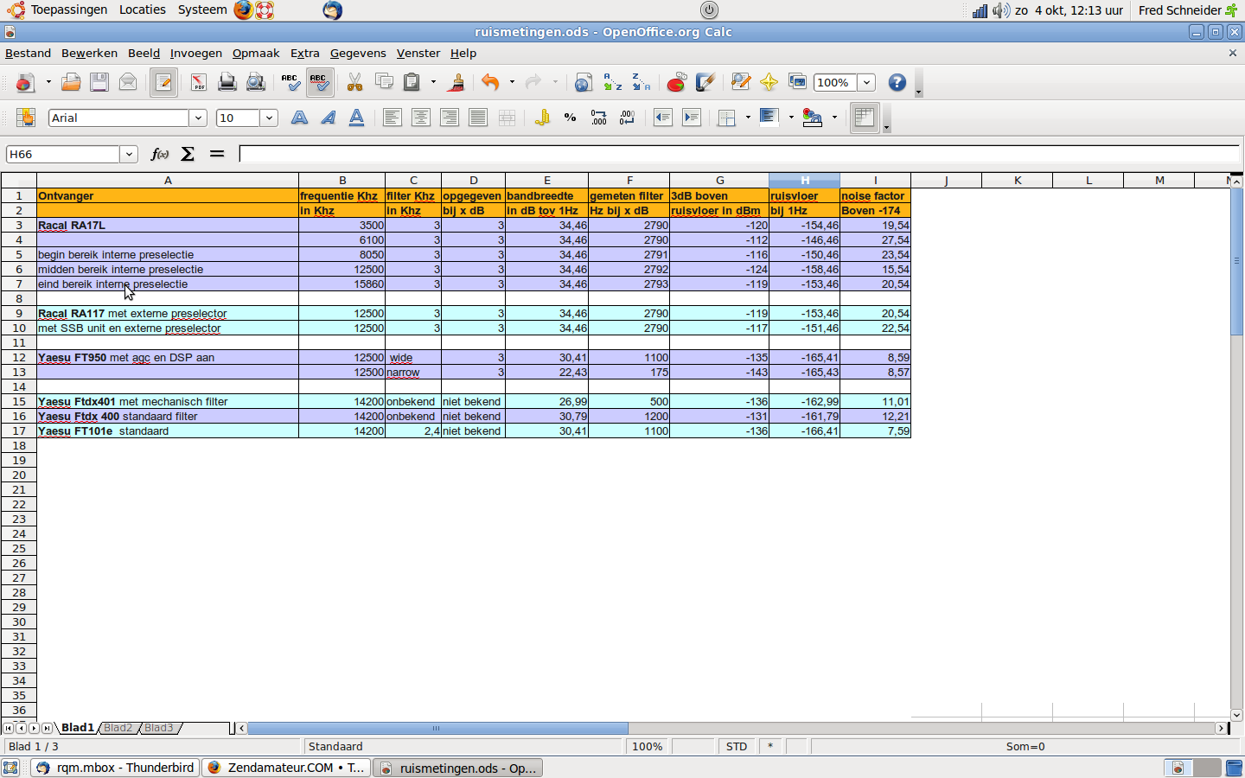Run the ABC spelling check
The width and height of the screenshot is (1245, 778).
tap(290, 82)
